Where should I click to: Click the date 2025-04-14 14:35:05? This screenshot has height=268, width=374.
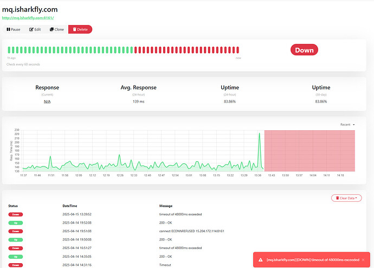(x=77, y=257)
